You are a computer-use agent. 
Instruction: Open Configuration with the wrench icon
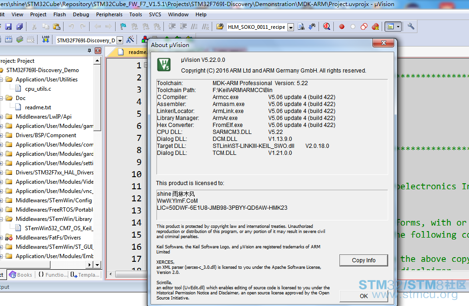click(410, 27)
